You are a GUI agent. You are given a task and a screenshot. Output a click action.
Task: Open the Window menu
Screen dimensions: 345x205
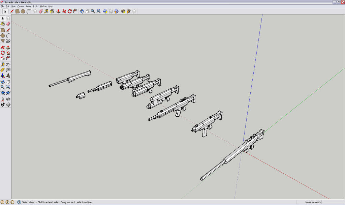coord(43,6)
